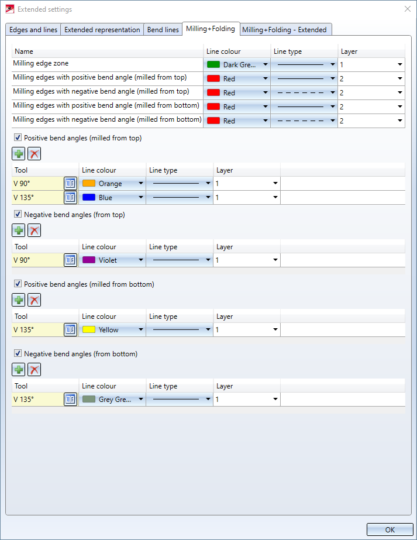Click the V 90° tool field in Orange row

38,184
